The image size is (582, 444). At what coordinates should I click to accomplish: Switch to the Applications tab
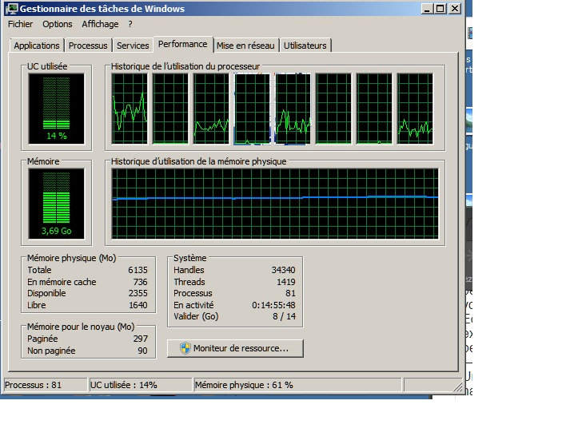click(x=37, y=46)
